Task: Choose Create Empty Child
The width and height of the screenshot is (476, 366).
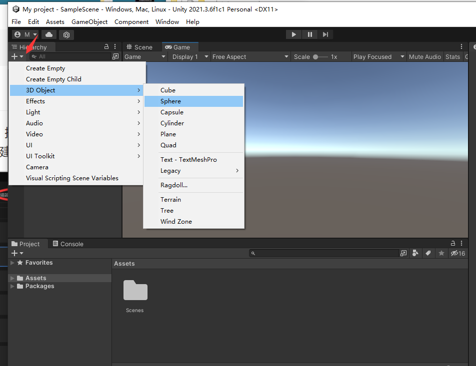Action: click(x=77, y=79)
